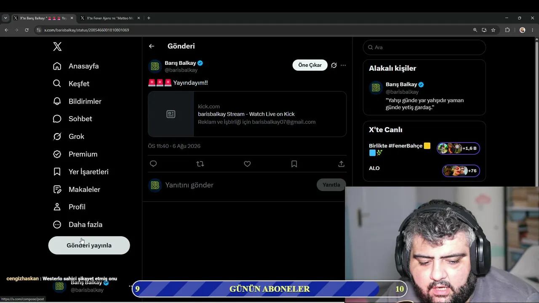The height and width of the screenshot is (303, 539).
Task: Reply to the post via comment icon
Action: (153, 164)
